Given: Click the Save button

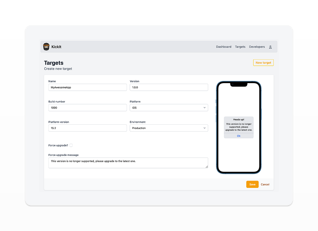Looking at the screenshot, I should 252,184.
